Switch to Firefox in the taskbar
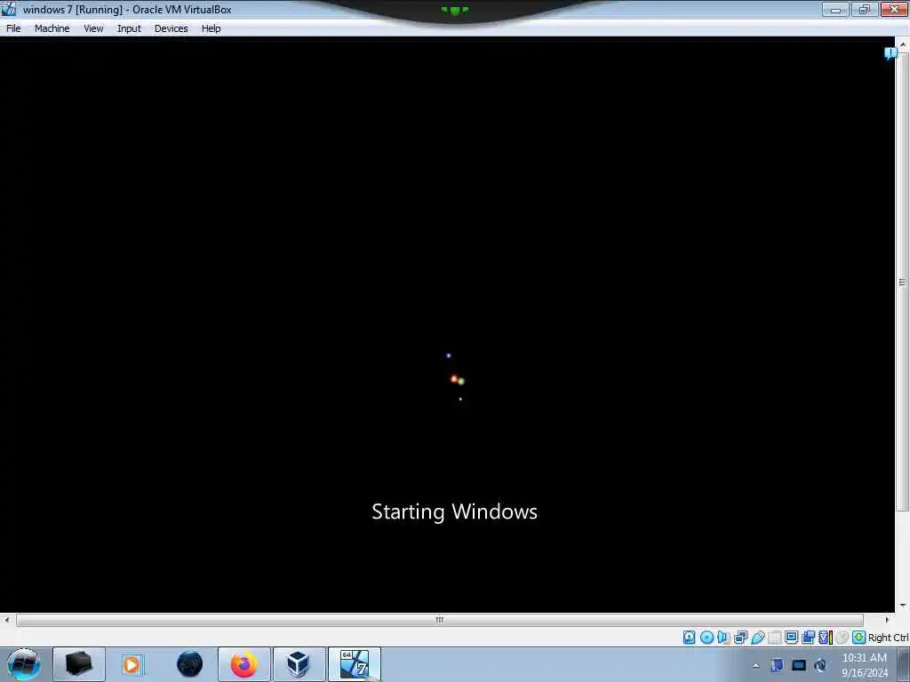This screenshot has height=682, width=910. [x=244, y=664]
